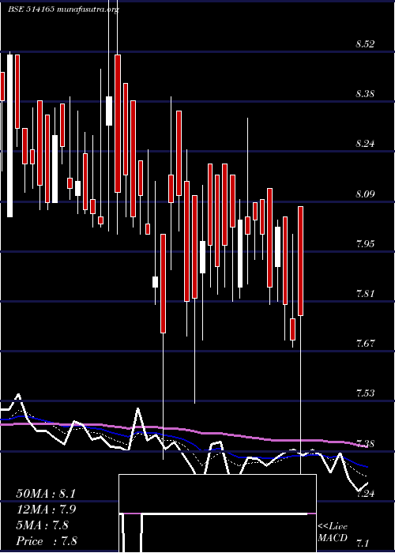The width and height of the screenshot is (395, 553).
Task: Click the MACD inset panel box
Action: [x=217, y=513]
